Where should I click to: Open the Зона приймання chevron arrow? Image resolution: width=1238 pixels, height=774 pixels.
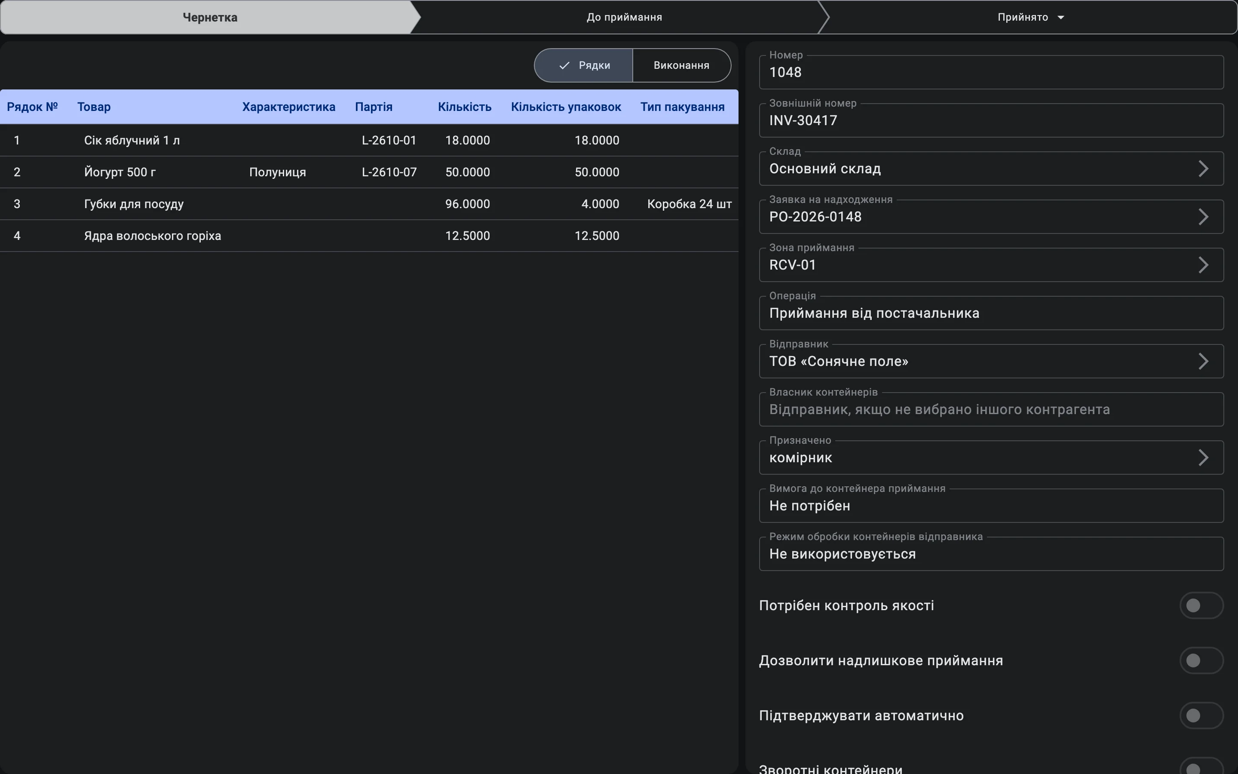click(x=1203, y=264)
